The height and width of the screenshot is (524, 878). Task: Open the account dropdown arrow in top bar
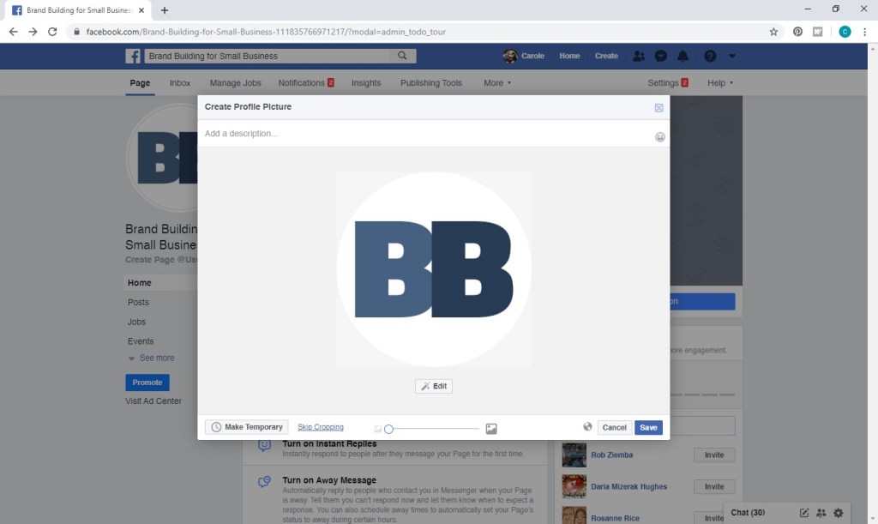point(732,56)
